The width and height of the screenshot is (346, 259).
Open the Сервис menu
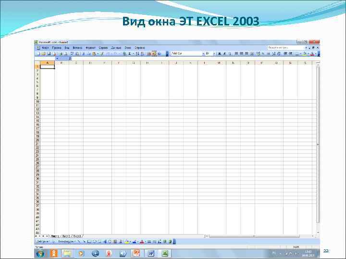click(103, 47)
